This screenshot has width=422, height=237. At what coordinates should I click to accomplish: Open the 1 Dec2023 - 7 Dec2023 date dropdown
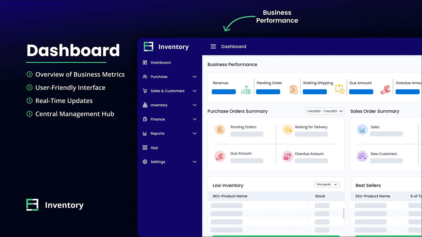pyautogui.click(x=325, y=111)
